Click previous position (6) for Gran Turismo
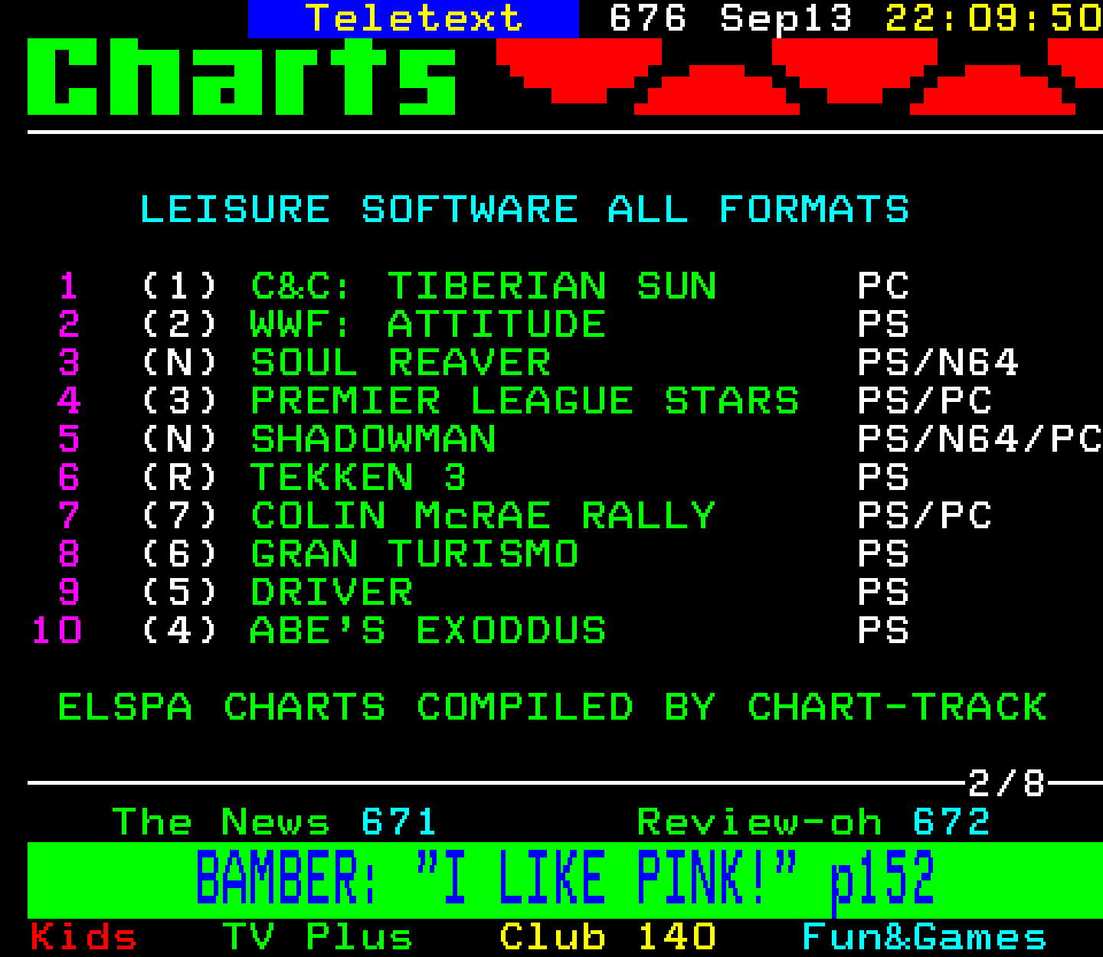 pyautogui.click(x=179, y=554)
